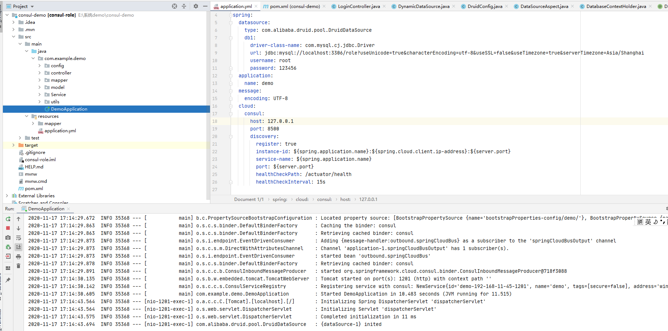The width and height of the screenshot is (668, 331).
Task: Fold the datasource block at line 5
Action: [x=231, y=22]
